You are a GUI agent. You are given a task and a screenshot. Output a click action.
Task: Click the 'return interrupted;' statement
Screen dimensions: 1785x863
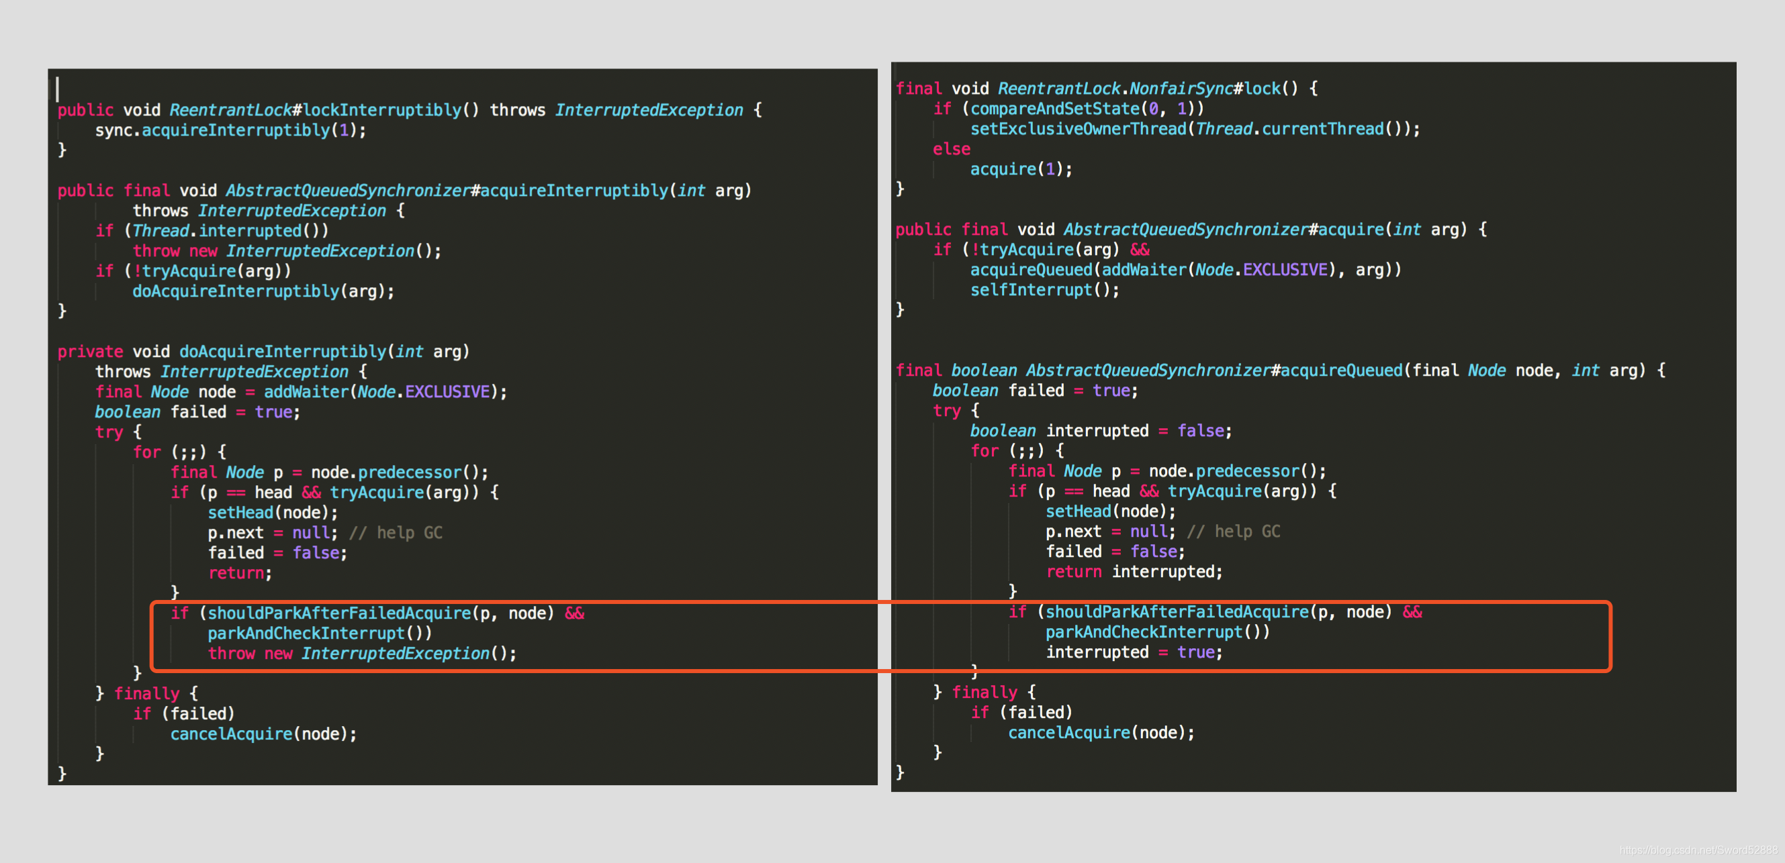click(1134, 571)
